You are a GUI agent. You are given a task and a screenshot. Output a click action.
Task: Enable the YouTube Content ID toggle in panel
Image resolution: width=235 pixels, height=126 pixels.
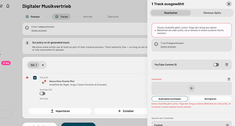click(216, 65)
